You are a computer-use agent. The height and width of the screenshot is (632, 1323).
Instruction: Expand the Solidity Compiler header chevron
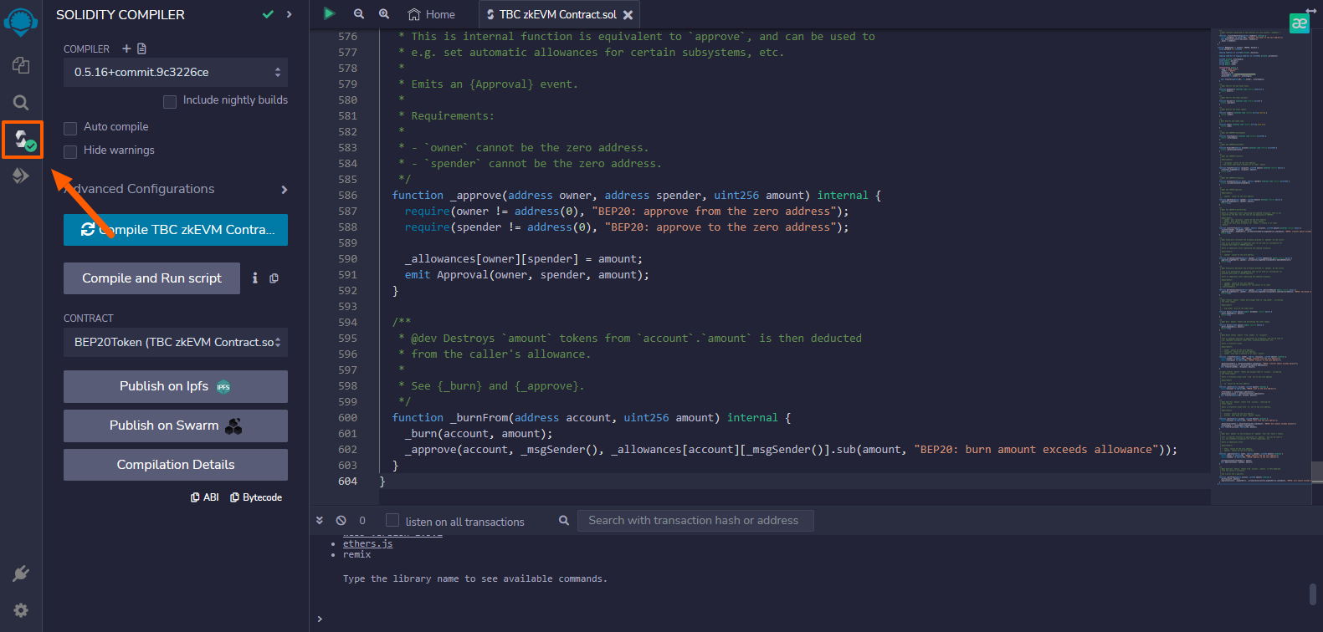[x=289, y=14]
